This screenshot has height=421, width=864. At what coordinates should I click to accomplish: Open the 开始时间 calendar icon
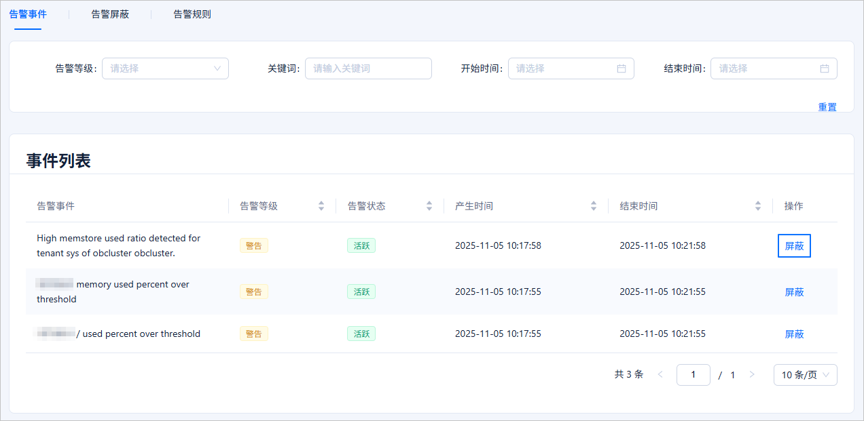tap(621, 68)
